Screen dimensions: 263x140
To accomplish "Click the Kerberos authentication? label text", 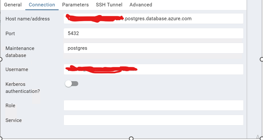I will 23,88.
